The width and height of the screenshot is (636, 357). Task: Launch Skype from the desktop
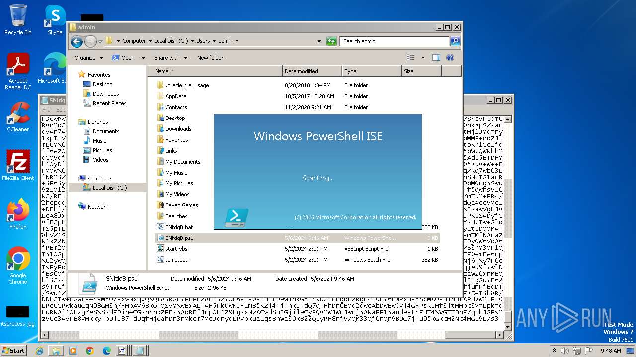click(55, 20)
